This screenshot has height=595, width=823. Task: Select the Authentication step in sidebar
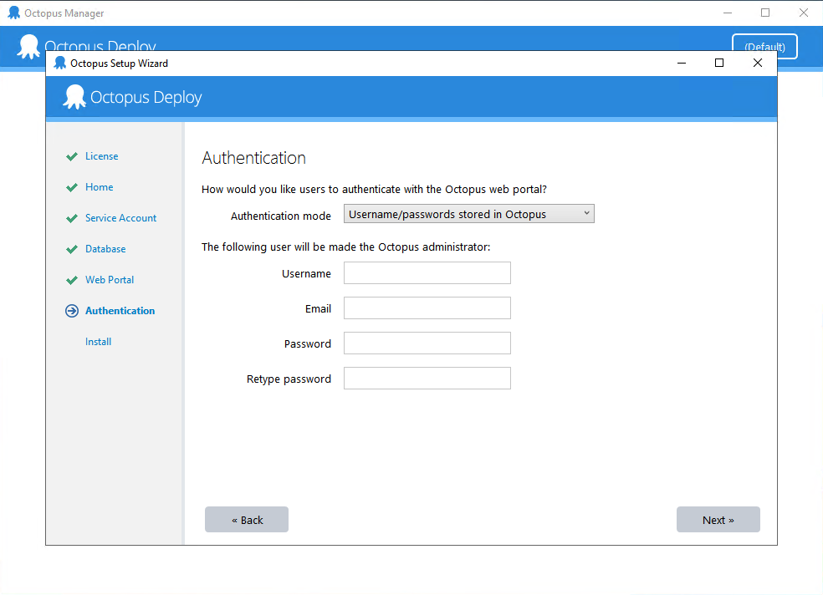(120, 311)
